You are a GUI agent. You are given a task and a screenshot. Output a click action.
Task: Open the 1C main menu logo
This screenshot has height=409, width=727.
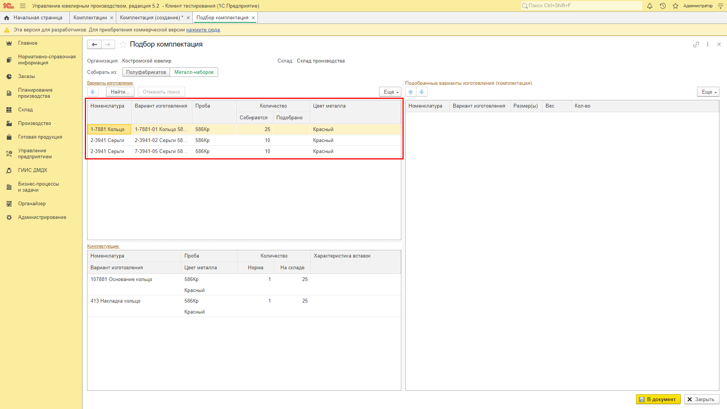point(8,6)
